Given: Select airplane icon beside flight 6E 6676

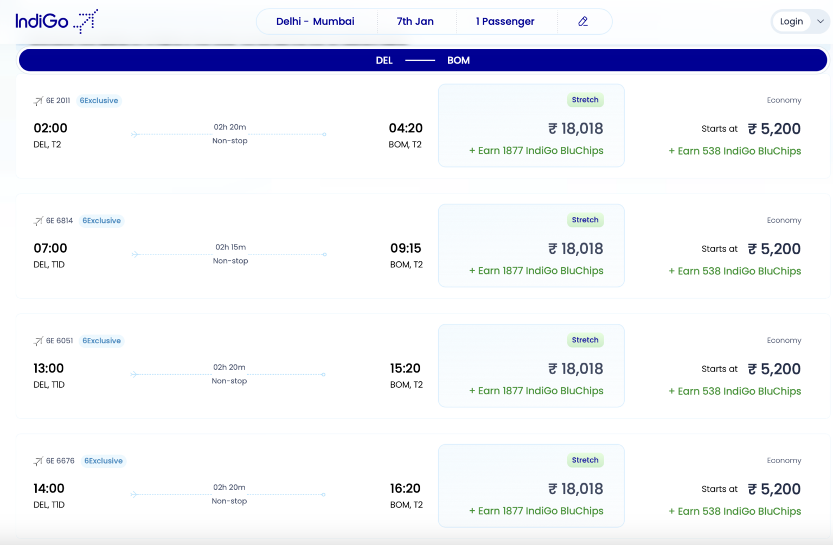Looking at the screenshot, I should coord(37,460).
